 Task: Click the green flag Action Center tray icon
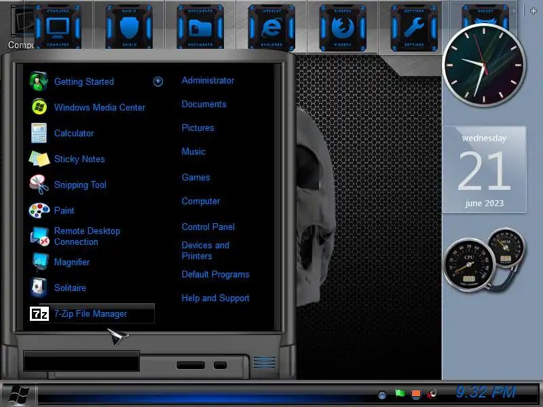click(x=400, y=393)
